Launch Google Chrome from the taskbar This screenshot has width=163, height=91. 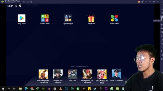[x=32, y=89]
